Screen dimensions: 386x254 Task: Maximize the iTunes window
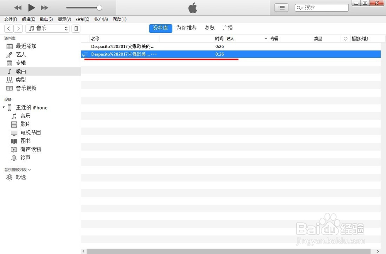click(x=365, y=3)
